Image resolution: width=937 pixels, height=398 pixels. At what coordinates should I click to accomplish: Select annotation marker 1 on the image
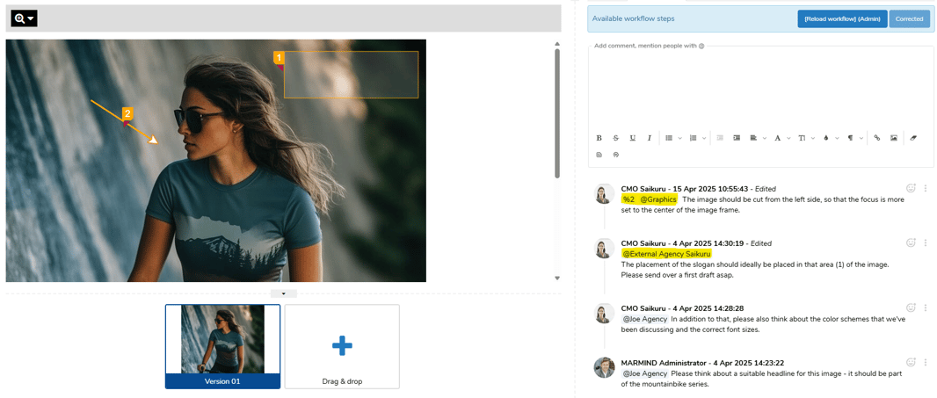click(280, 58)
